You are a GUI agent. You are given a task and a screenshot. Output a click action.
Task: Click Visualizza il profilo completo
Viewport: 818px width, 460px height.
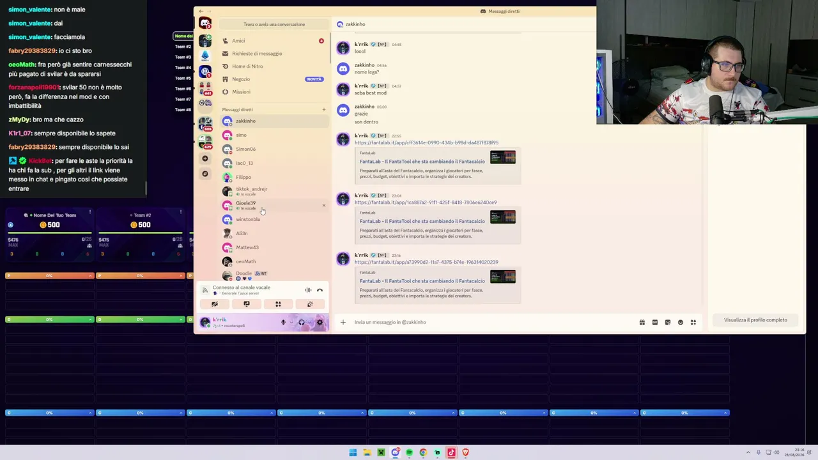click(755, 320)
